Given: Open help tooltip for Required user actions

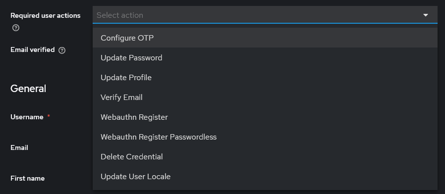Looking at the screenshot, I should coord(16,28).
